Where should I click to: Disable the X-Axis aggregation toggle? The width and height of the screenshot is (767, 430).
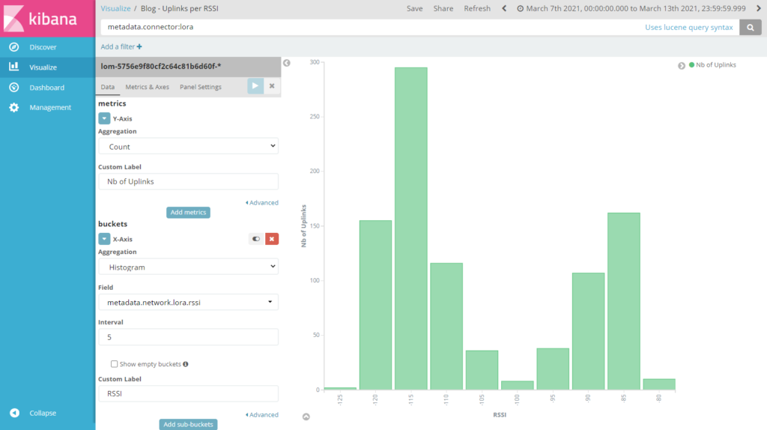coord(256,239)
